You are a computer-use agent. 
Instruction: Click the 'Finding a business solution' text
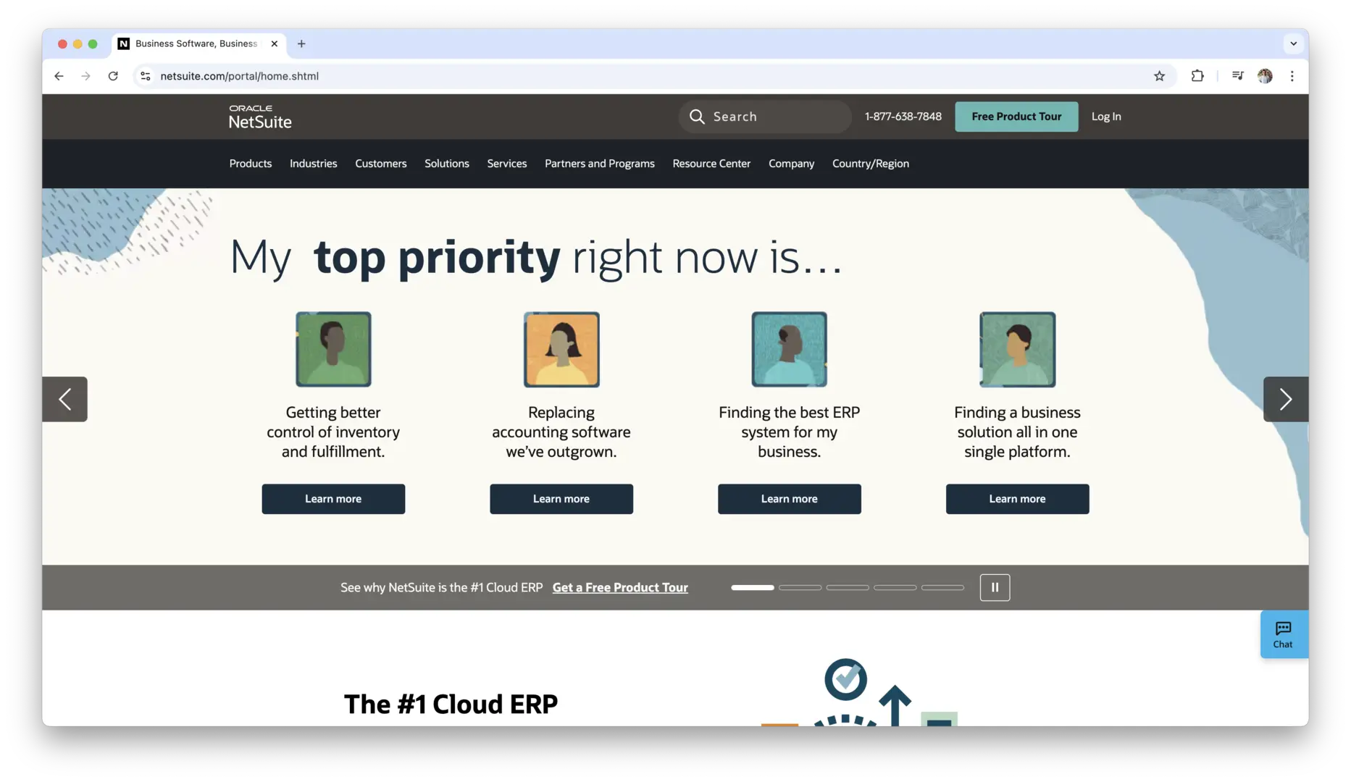click(x=1018, y=432)
